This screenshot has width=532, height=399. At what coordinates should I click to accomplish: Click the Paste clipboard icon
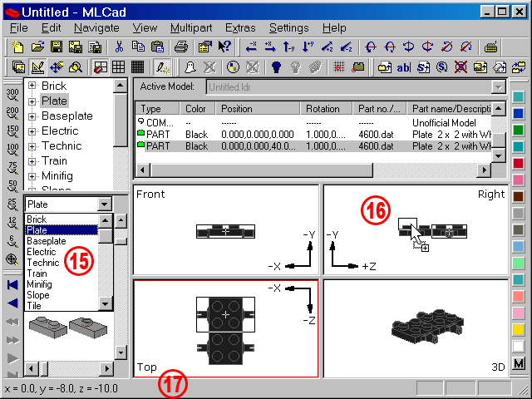[157, 47]
